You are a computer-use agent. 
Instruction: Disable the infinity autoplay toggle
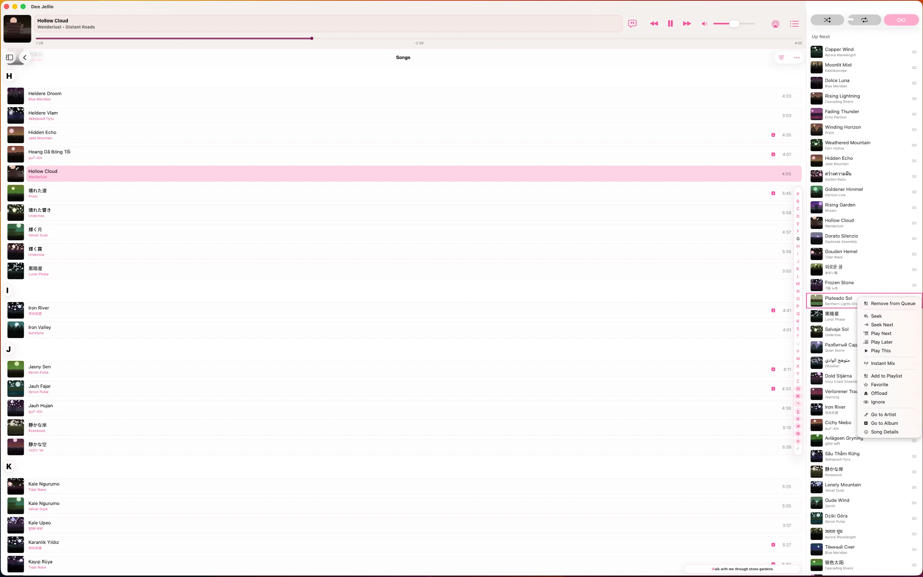901,20
